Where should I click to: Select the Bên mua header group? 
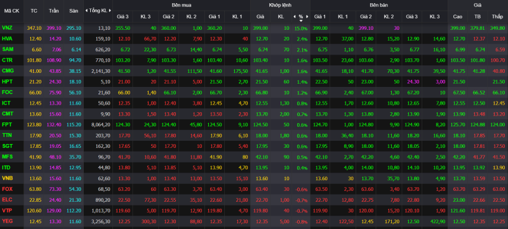coord(181,5)
